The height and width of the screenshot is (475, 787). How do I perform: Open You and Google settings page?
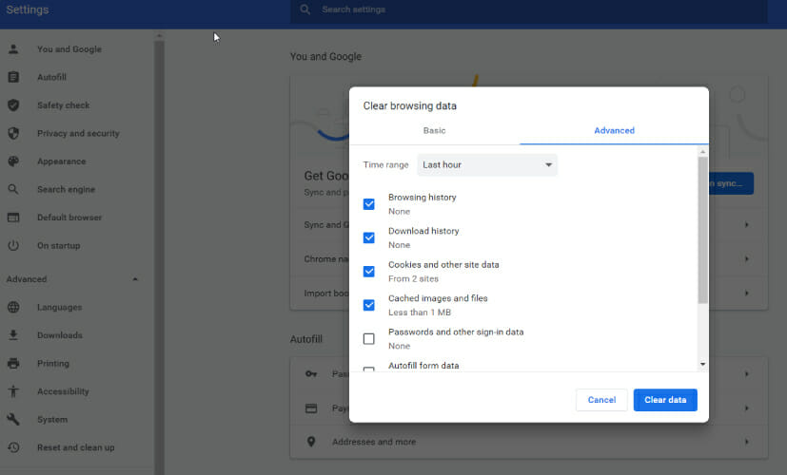(x=69, y=49)
